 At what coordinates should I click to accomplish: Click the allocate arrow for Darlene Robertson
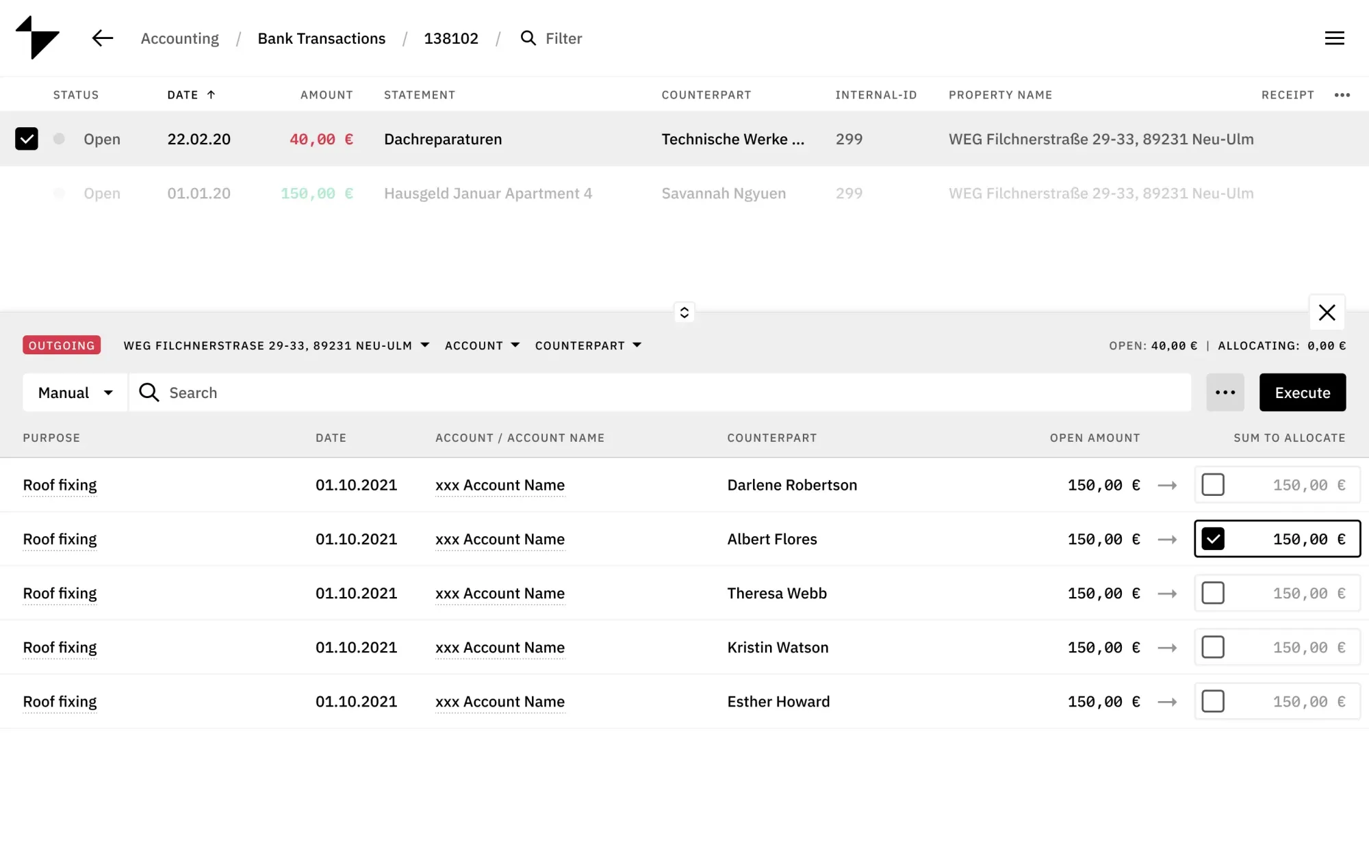[1167, 486]
